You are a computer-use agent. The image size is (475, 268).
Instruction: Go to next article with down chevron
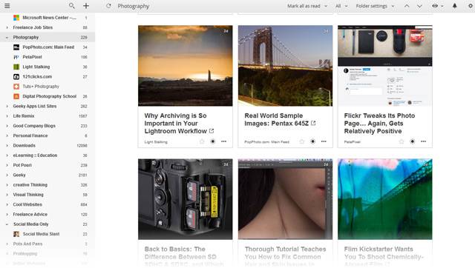pyautogui.click(x=419, y=6)
